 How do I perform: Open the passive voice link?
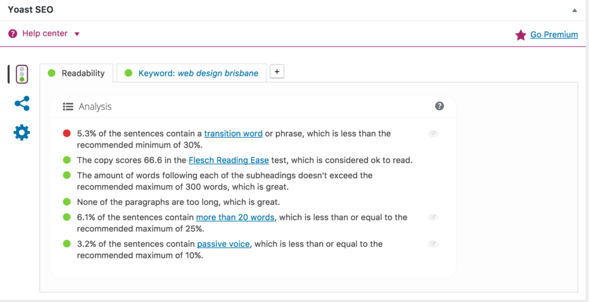pos(224,244)
